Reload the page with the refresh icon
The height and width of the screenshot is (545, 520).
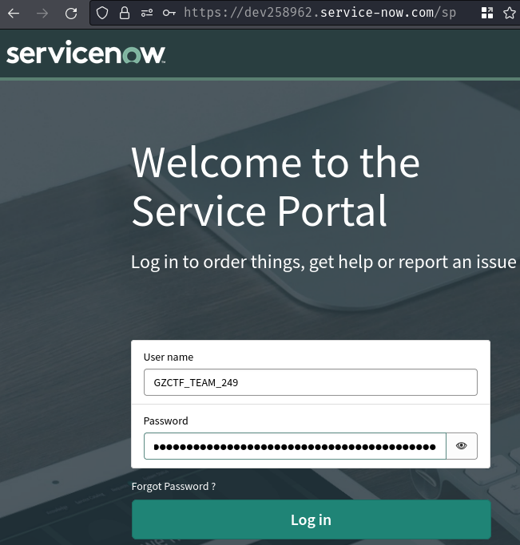coord(71,14)
